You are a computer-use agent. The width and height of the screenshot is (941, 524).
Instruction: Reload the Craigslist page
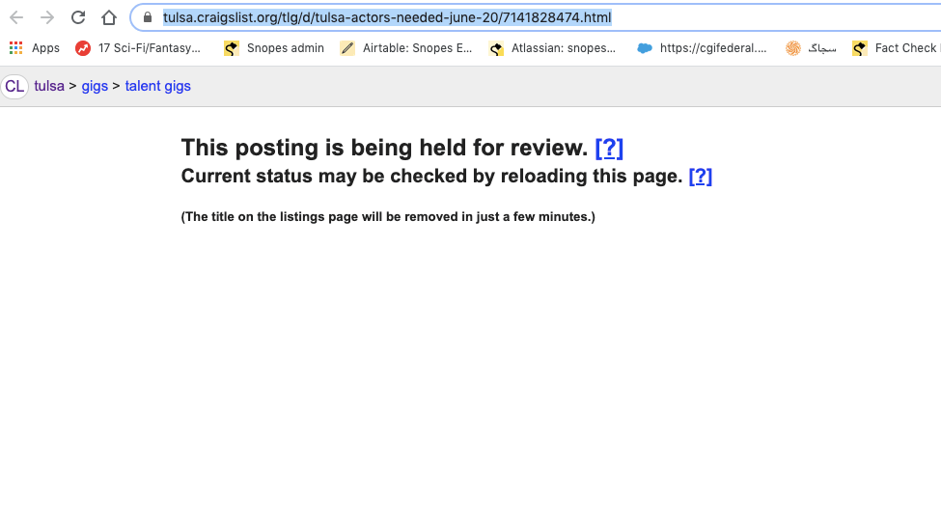(78, 17)
